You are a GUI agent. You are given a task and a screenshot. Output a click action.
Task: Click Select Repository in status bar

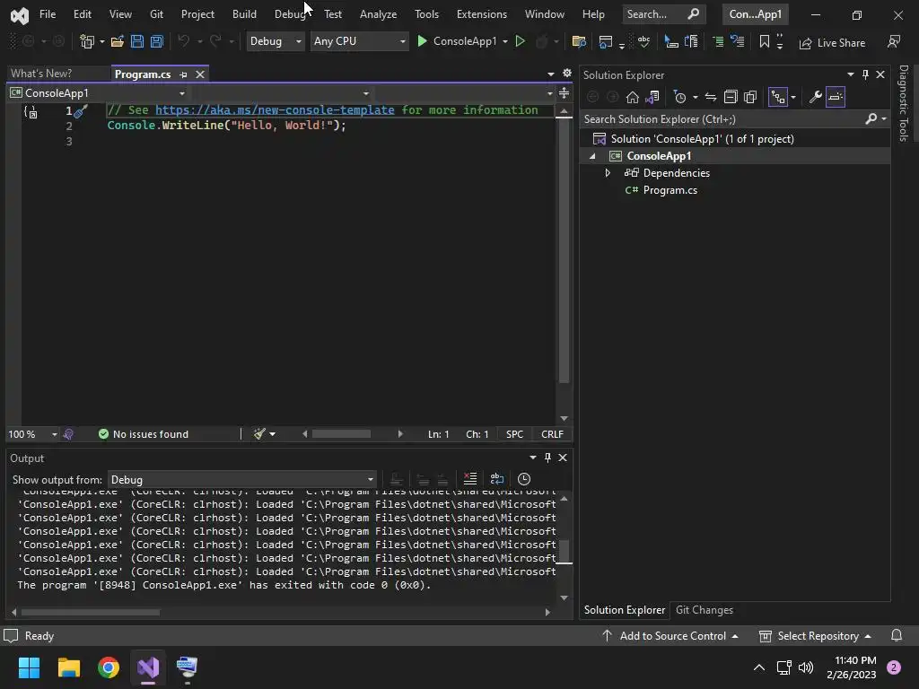click(815, 636)
